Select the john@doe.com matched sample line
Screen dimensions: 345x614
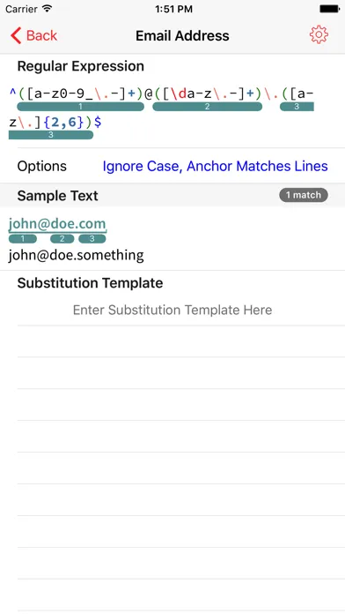pos(57,223)
